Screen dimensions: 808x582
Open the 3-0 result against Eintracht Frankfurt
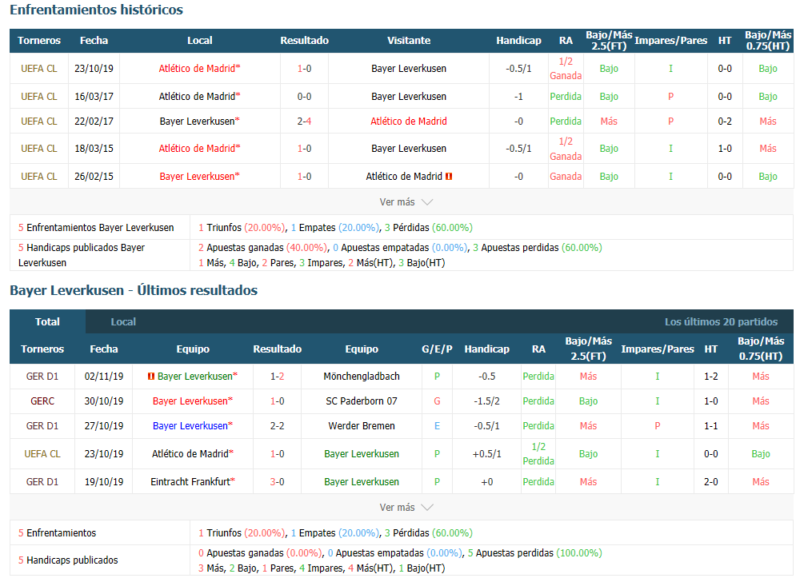[278, 481]
